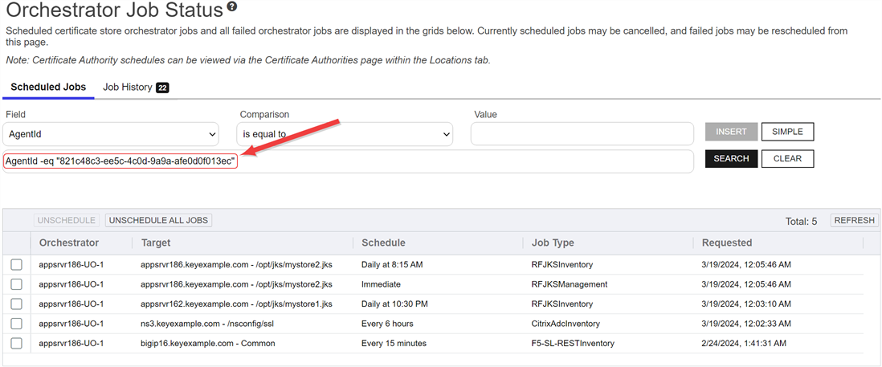Expand the Comparison dropdown
882x367 pixels.
[x=344, y=134]
